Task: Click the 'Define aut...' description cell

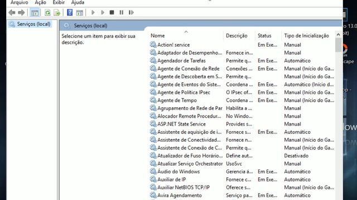Action: (239, 156)
